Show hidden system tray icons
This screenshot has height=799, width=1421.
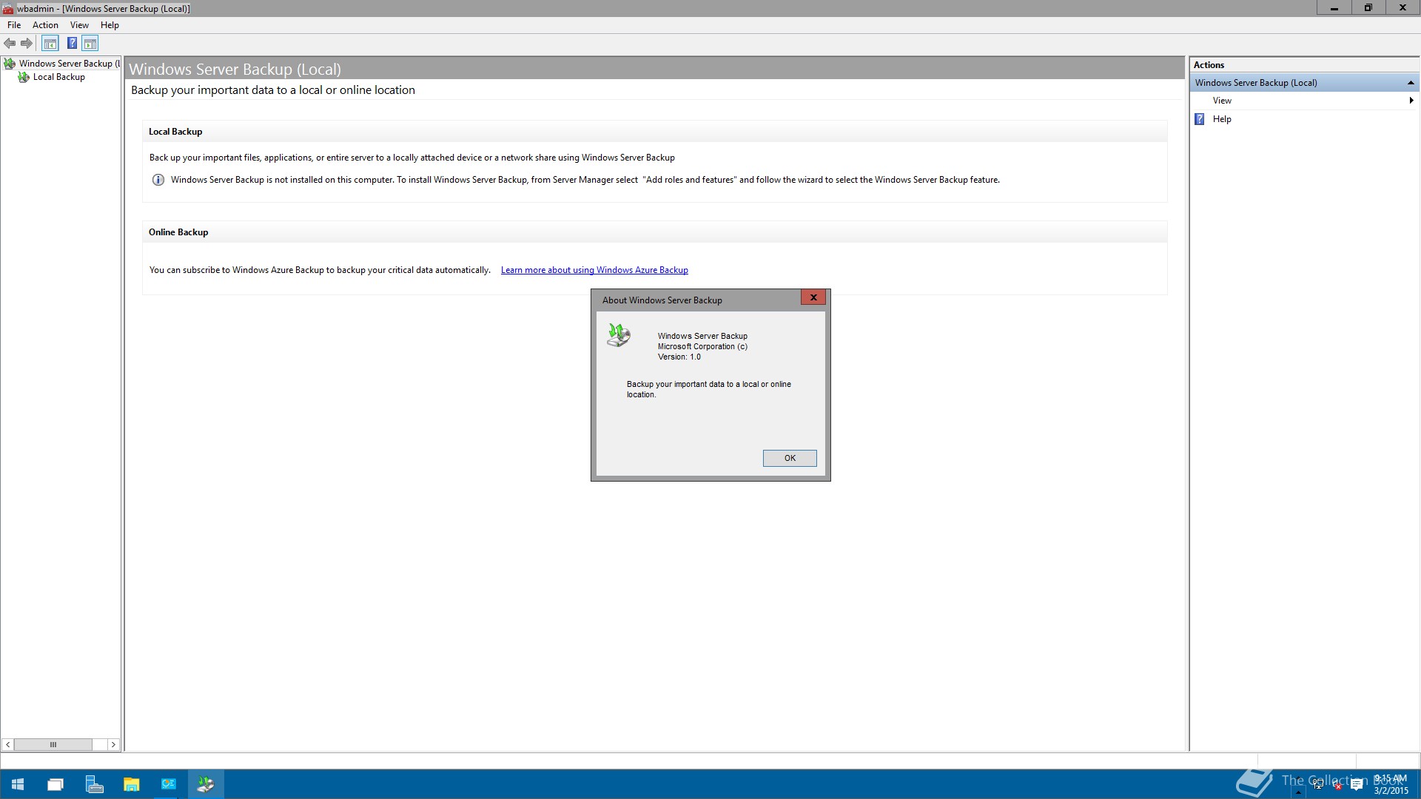pyautogui.click(x=1298, y=792)
